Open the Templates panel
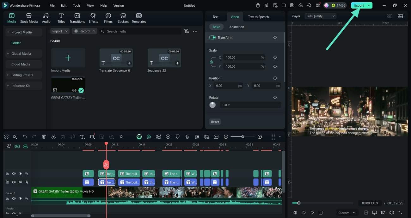411x218 pixels. tap(139, 18)
